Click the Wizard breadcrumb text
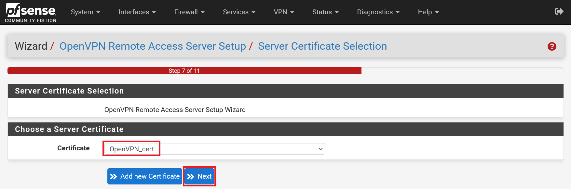The width and height of the screenshot is (571, 189). (31, 46)
